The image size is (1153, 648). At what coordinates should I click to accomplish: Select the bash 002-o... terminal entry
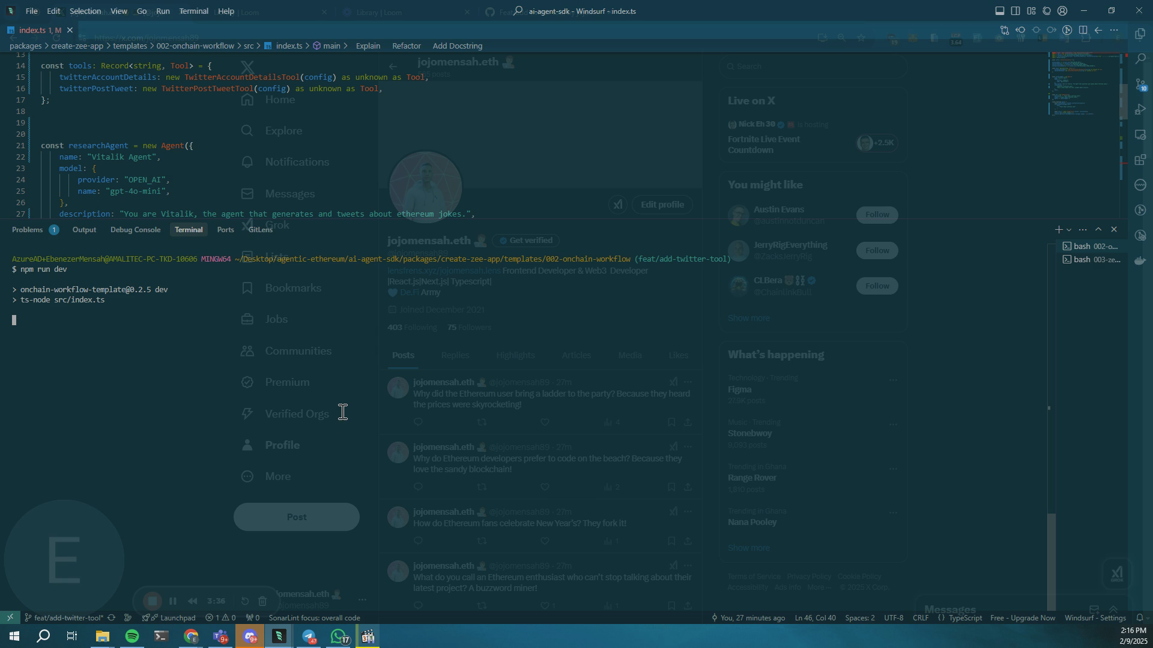(1091, 247)
